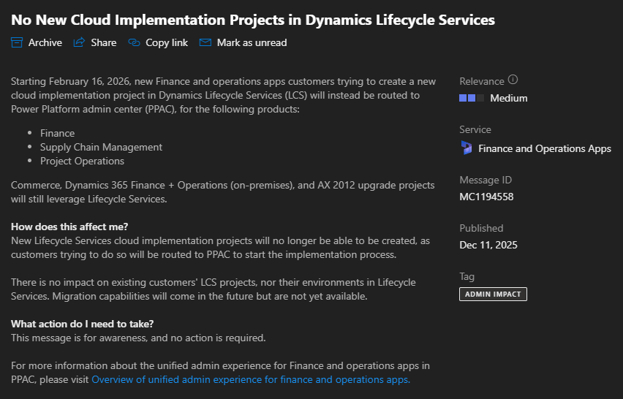The width and height of the screenshot is (623, 399).
Task: Click the Mark as unread envelope icon
Action: pyautogui.click(x=205, y=42)
